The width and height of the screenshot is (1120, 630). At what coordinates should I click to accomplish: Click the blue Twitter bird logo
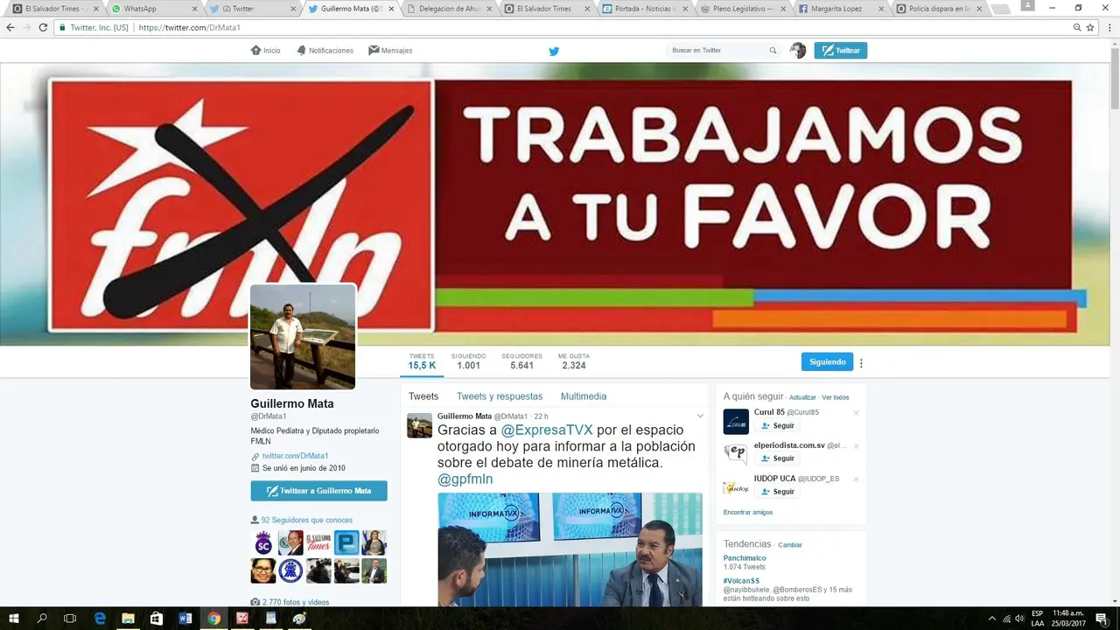coord(554,51)
